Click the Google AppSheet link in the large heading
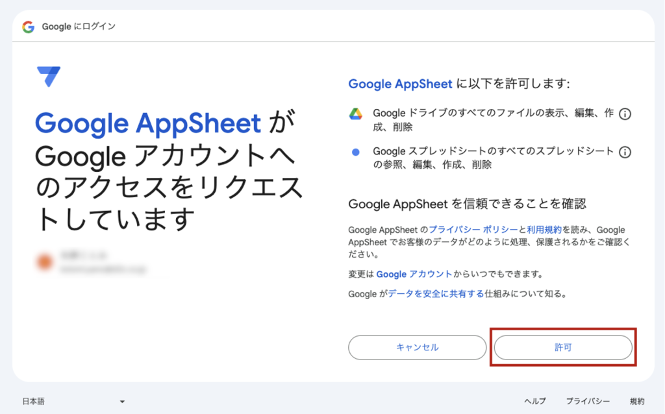 148,123
